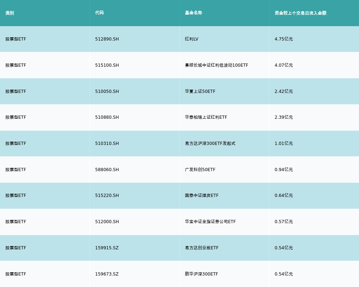Click 股票型ETF in the 512890.SH row
This screenshot has height=287, width=359.
click(16, 39)
